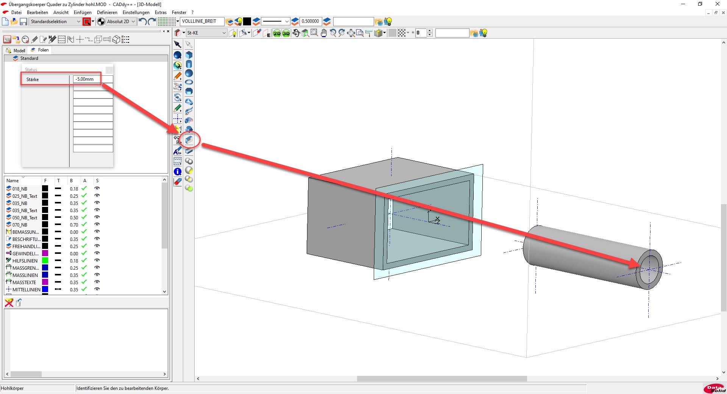
Task: Expand the shaded cube display dropdown
Action: 385,33
